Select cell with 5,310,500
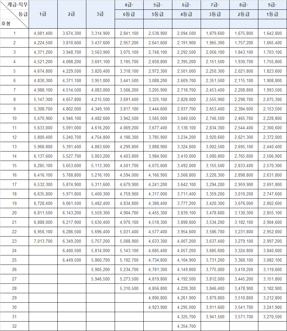The image size is (287, 331). 129,289
